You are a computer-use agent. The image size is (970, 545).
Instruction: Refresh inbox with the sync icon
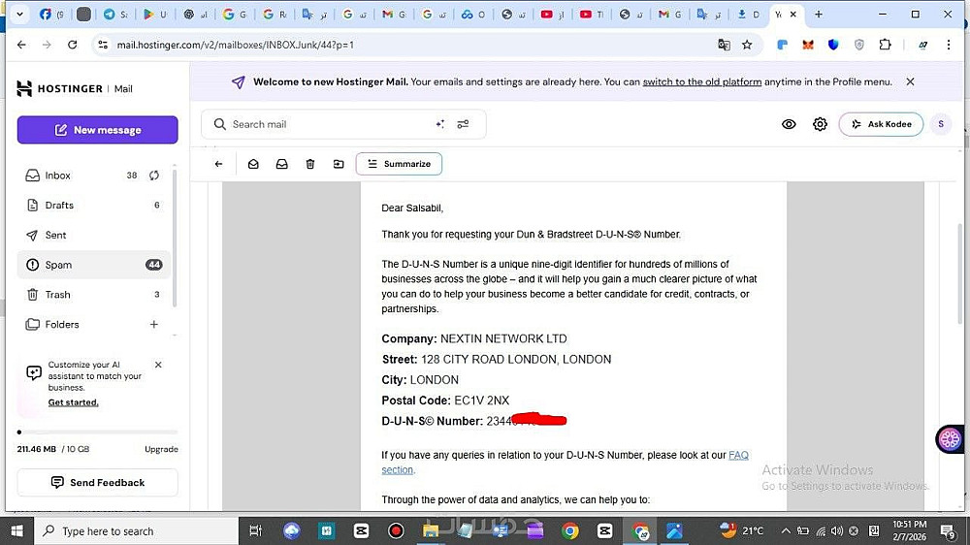[154, 176]
